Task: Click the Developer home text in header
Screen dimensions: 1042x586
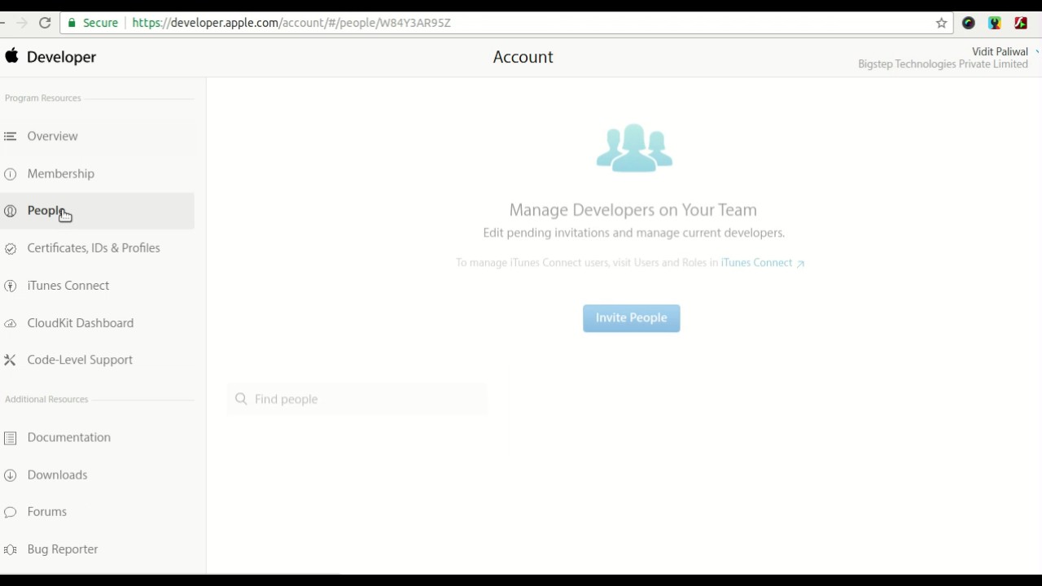Action: [61, 57]
